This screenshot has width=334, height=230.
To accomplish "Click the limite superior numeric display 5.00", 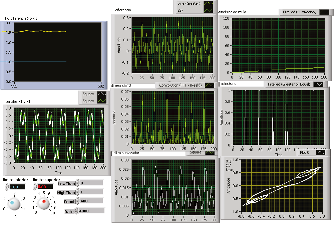I will 46,187.
